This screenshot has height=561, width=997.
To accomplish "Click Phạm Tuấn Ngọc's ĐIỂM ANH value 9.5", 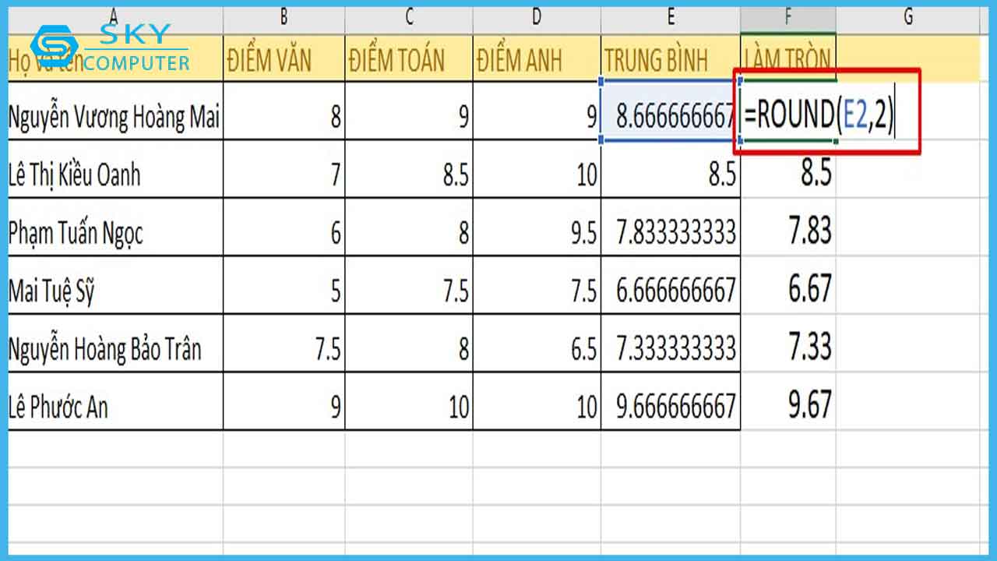I will point(537,228).
